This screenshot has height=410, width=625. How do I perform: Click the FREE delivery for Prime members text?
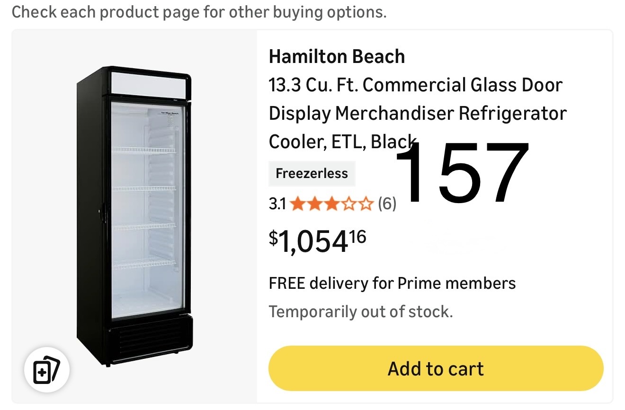pyautogui.click(x=392, y=283)
